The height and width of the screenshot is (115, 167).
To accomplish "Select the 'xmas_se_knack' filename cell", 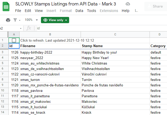I will (x=50, y=112).
